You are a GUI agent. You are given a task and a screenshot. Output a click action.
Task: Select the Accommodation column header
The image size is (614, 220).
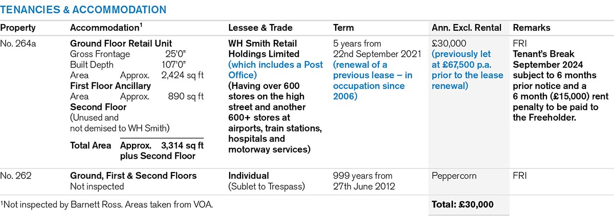(x=105, y=28)
